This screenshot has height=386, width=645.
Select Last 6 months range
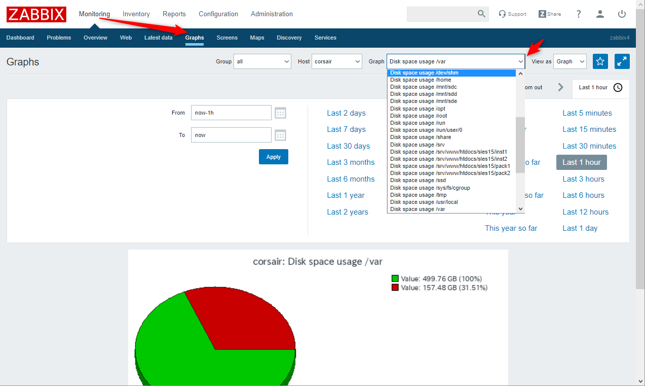[351, 179]
